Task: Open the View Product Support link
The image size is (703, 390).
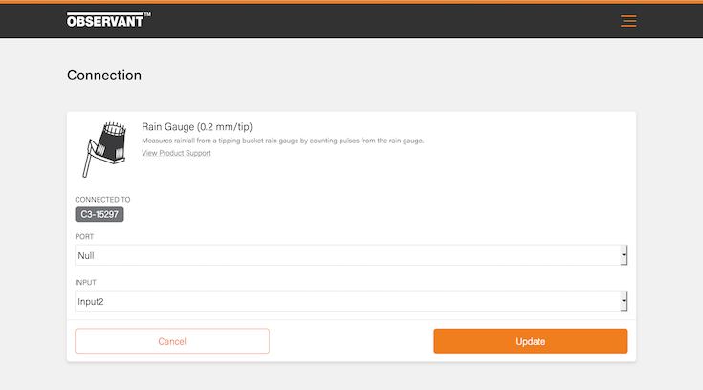Action: (176, 153)
